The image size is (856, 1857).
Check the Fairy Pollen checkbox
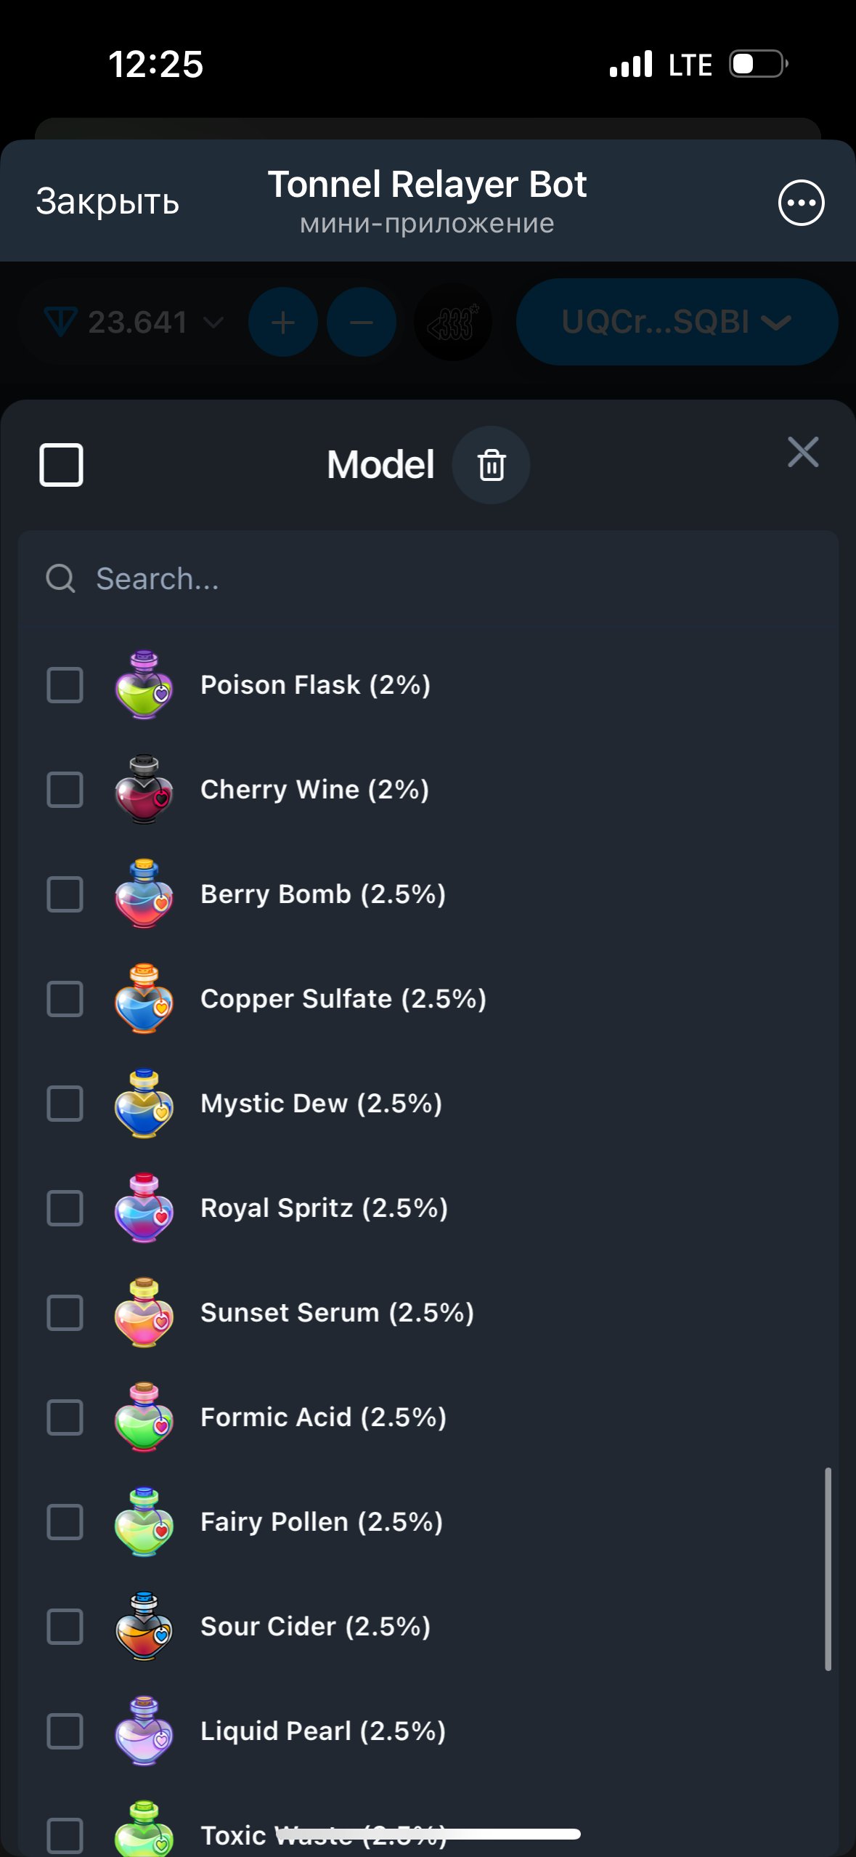[x=65, y=1522]
